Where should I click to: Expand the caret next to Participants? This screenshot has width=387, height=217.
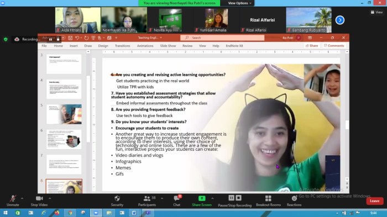pyautogui.click(x=162, y=198)
